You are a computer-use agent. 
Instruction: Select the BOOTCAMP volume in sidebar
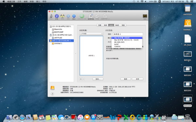61,32
